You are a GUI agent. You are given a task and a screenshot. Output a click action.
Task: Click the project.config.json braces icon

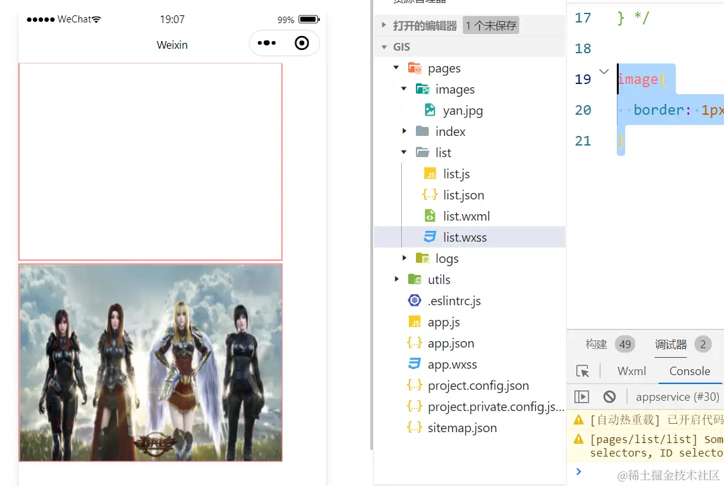coord(415,385)
